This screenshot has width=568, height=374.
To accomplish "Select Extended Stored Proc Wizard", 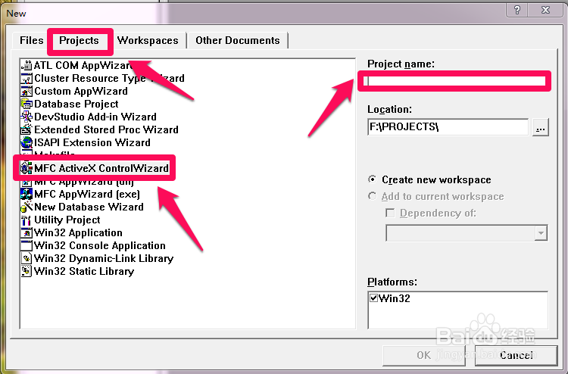I will pyautogui.click(x=106, y=130).
